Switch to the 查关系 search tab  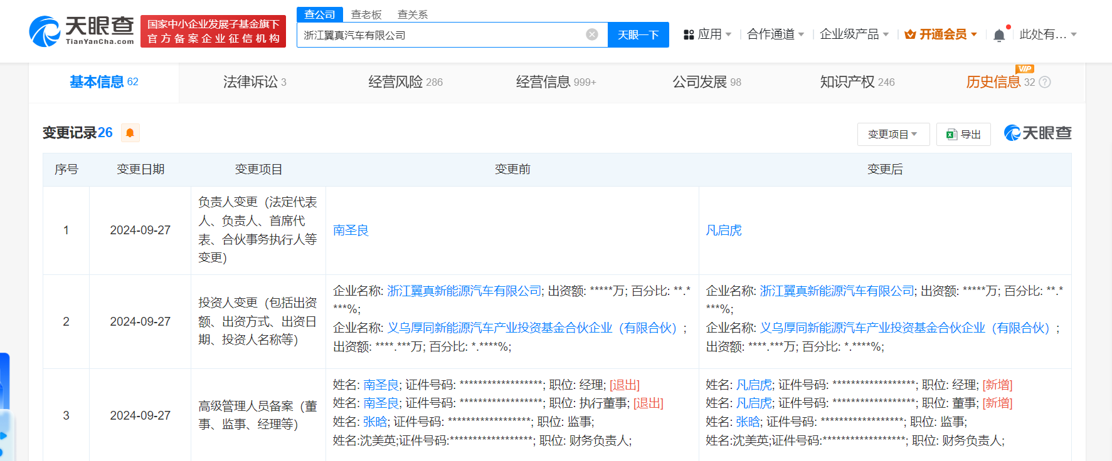(413, 14)
